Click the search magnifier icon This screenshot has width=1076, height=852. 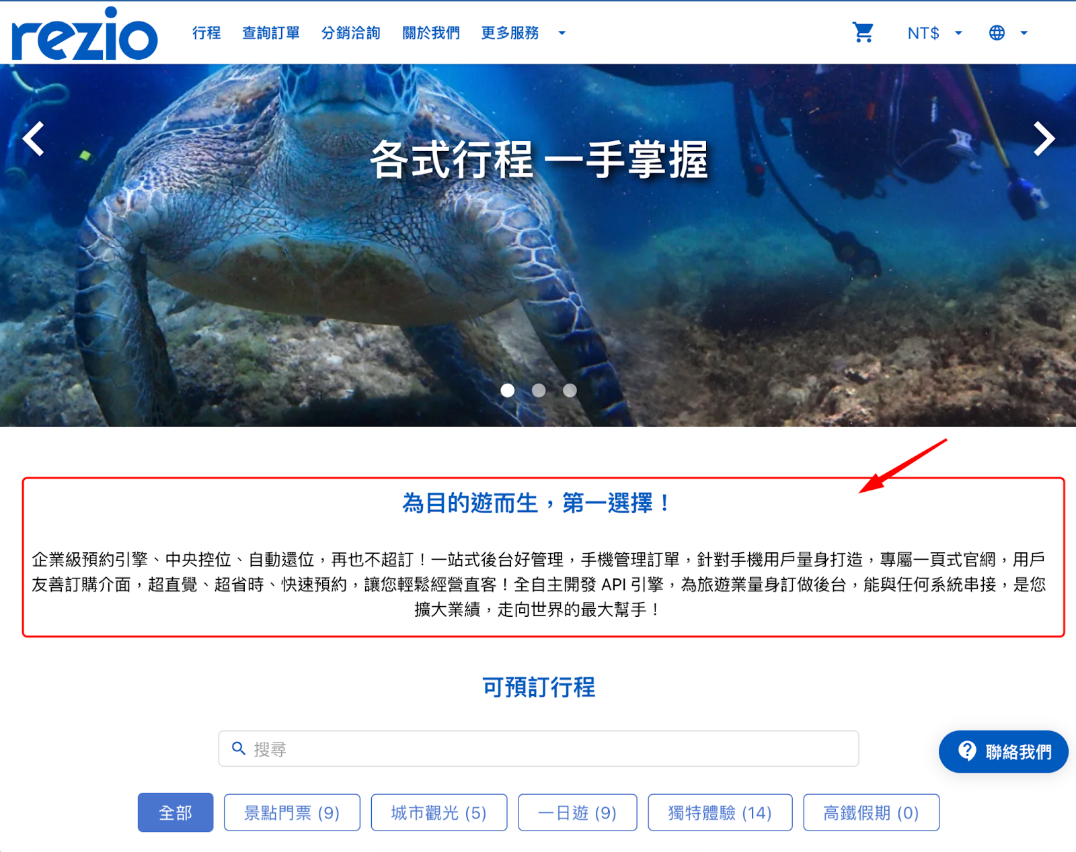(239, 748)
